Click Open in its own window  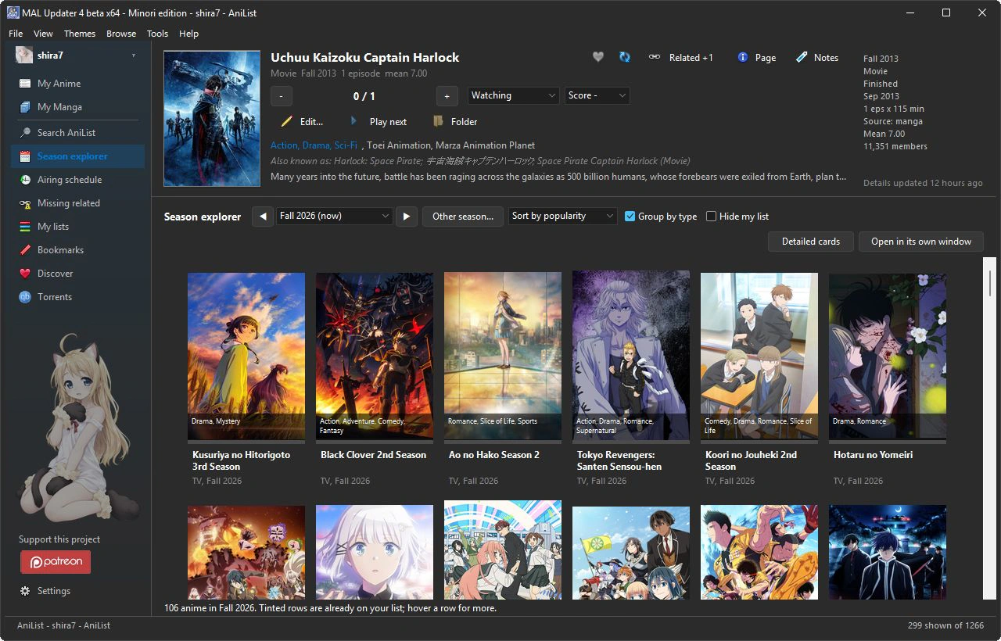(921, 242)
